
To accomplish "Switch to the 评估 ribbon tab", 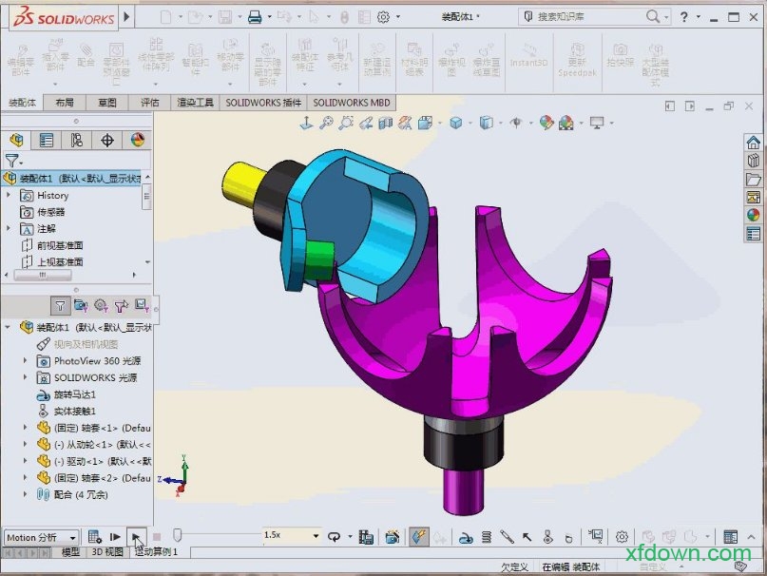I will (149, 103).
